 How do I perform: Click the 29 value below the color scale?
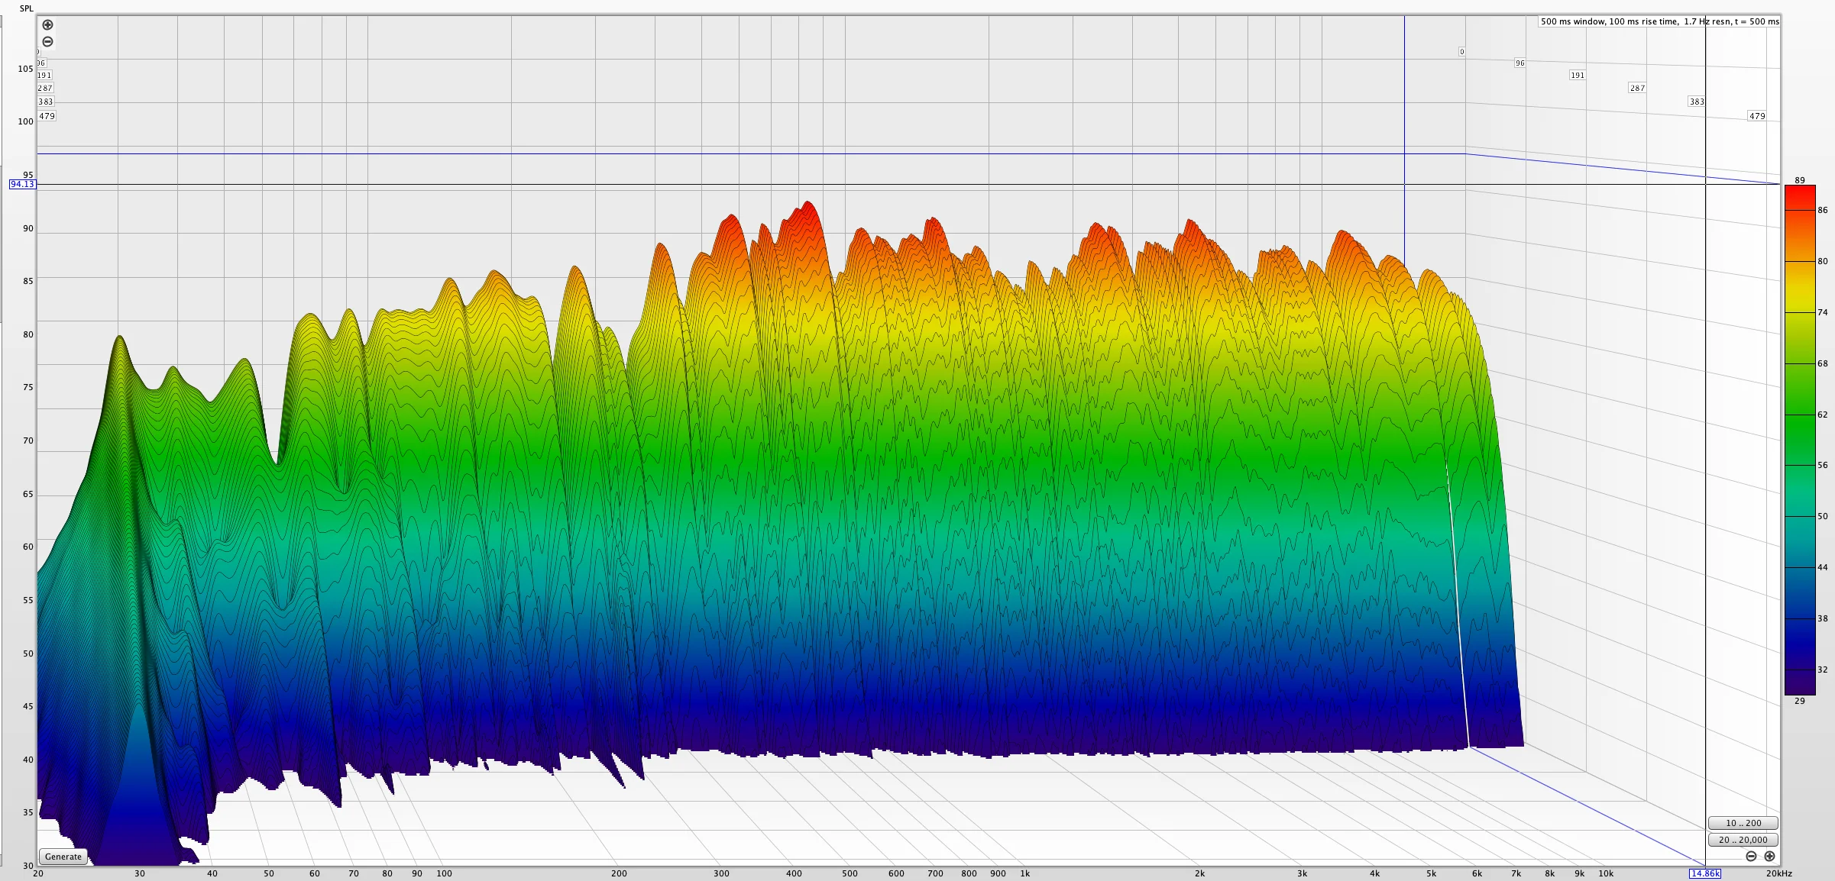point(1800,701)
